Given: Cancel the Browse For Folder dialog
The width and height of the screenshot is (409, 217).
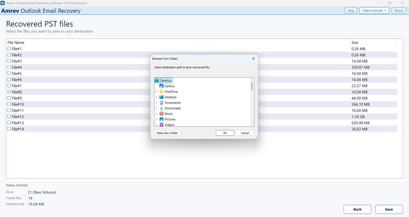Looking at the screenshot, I should (245, 133).
